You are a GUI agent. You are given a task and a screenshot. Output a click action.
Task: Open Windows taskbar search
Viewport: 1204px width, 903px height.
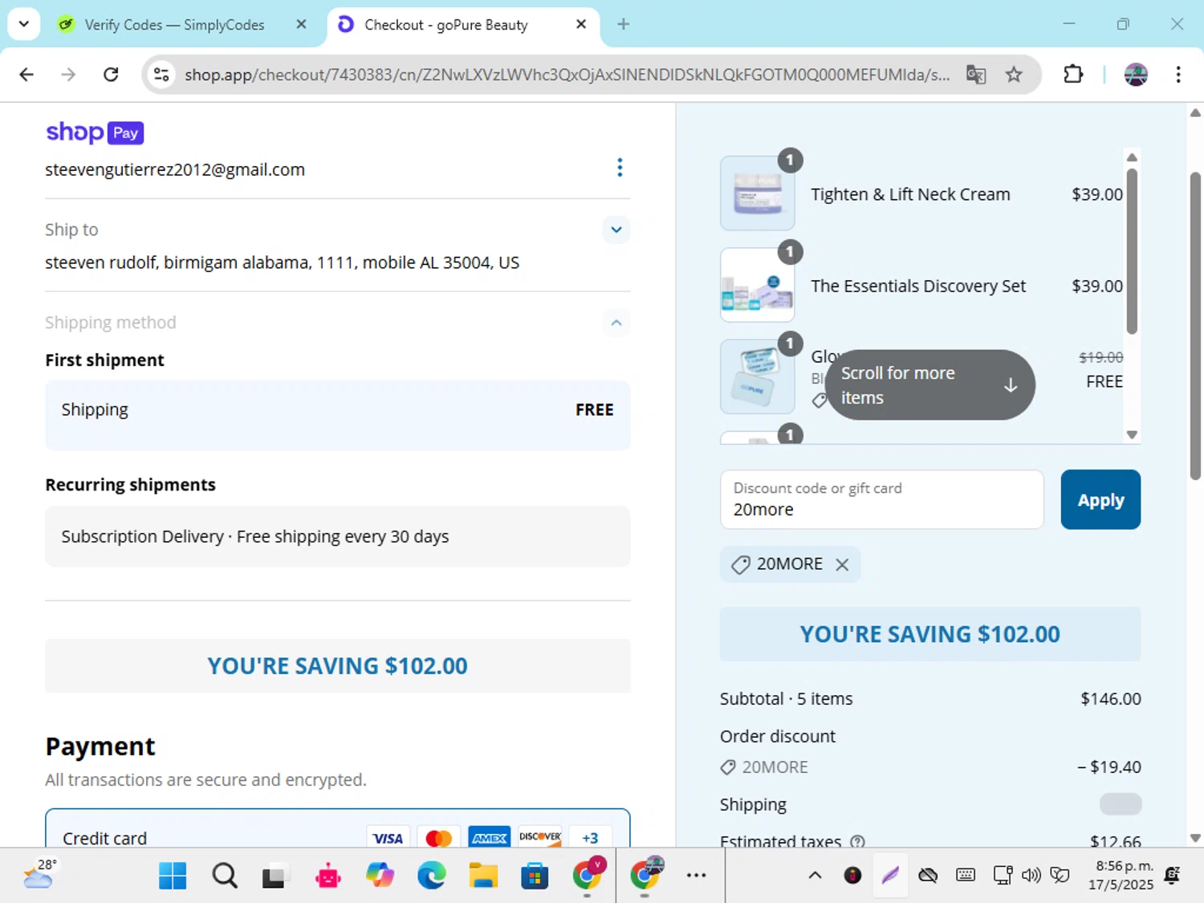(225, 876)
